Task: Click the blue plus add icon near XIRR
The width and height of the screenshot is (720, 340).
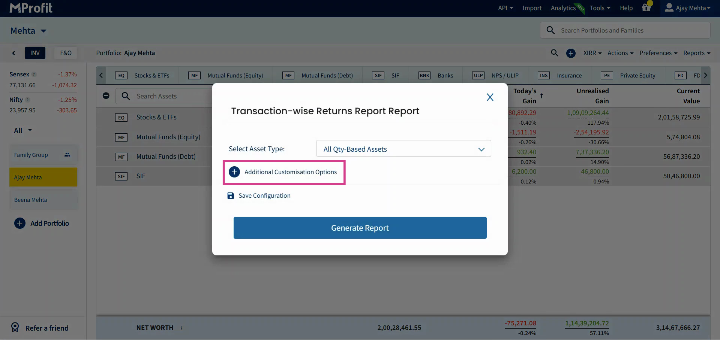Action: (x=571, y=53)
